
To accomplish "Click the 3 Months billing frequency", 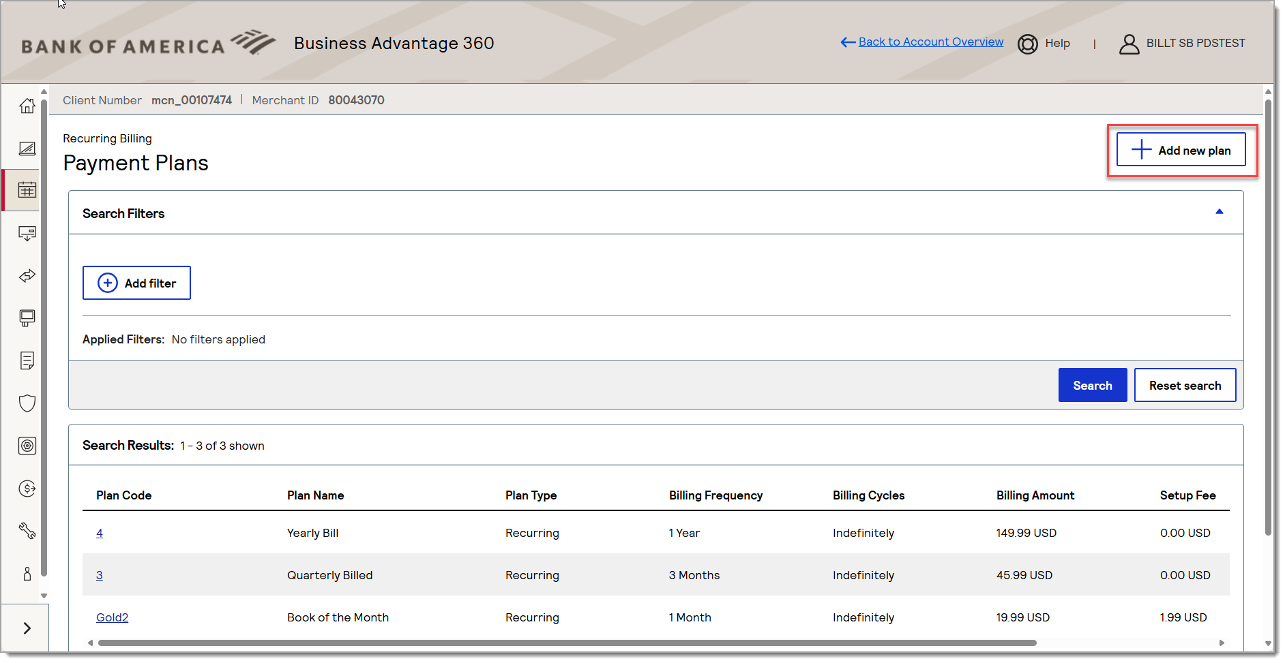I will pos(694,576).
